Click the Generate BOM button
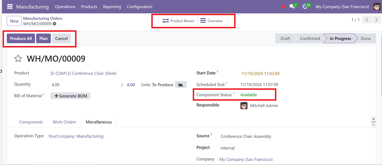This screenshot has width=382, height=165. coord(71,96)
